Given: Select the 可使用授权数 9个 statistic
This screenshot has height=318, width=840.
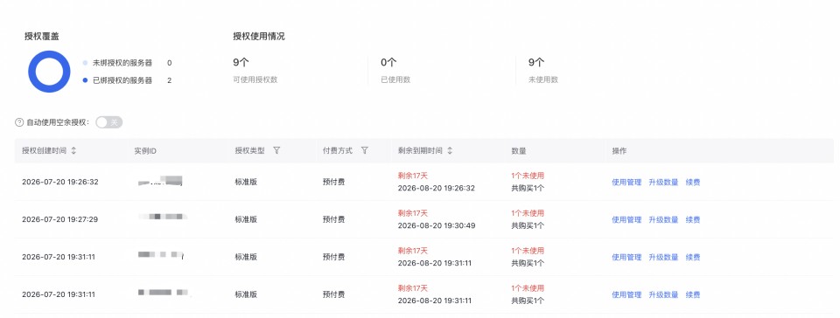Looking at the screenshot, I should (x=255, y=71).
